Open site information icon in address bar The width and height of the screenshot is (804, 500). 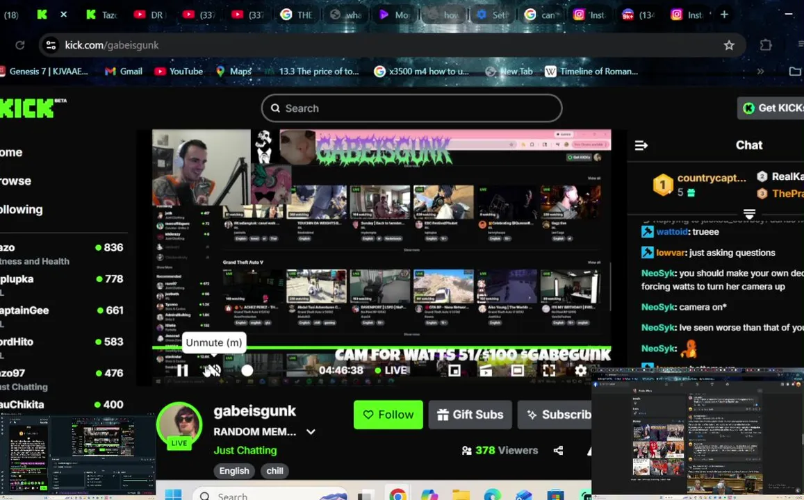(x=51, y=45)
